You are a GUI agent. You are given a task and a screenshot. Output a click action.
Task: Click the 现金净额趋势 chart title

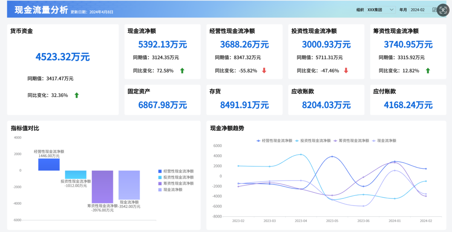click(227, 128)
